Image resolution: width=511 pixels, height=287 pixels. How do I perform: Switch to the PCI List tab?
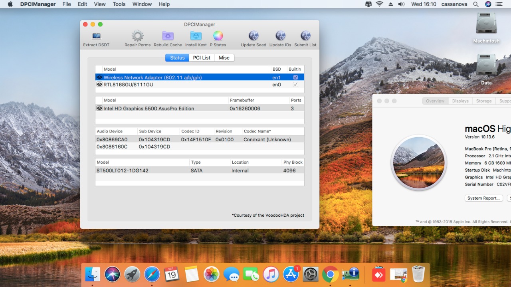(201, 57)
